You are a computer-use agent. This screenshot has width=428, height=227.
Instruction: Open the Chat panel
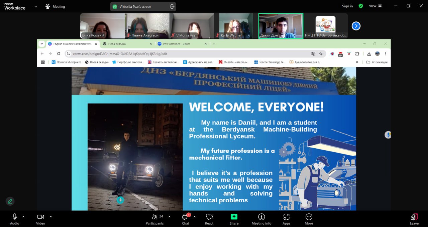[x=186, y=219]
